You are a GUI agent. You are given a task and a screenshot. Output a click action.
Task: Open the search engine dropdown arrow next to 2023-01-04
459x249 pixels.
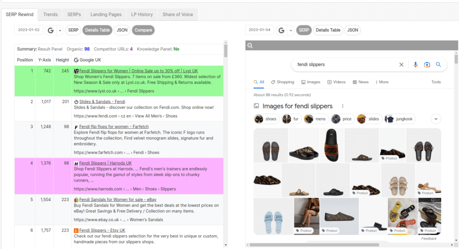(290, 30)
